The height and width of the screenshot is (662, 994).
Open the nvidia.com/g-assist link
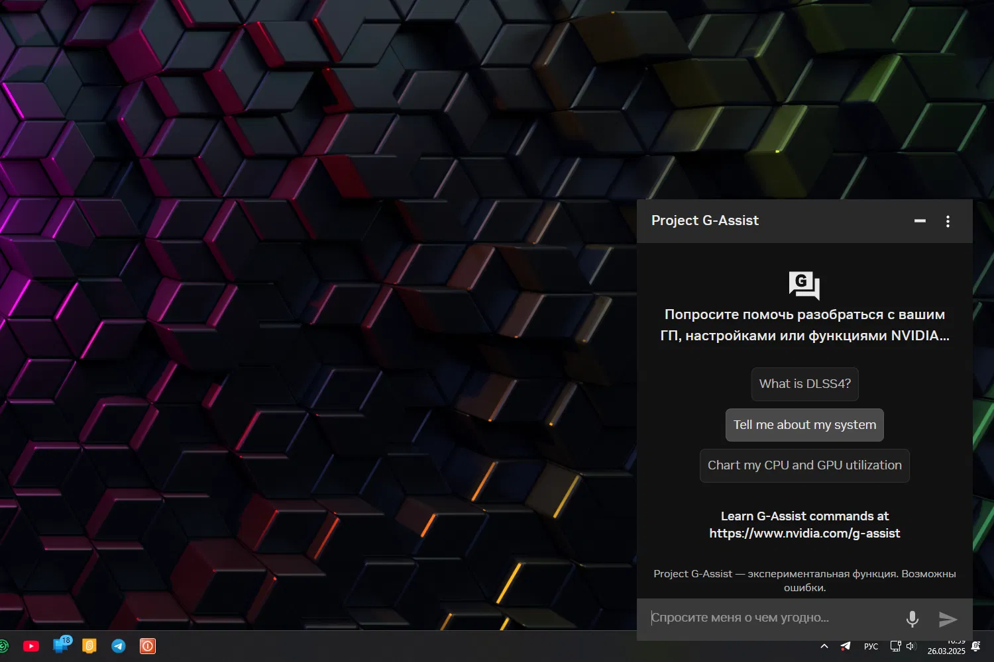pos(804,534)
